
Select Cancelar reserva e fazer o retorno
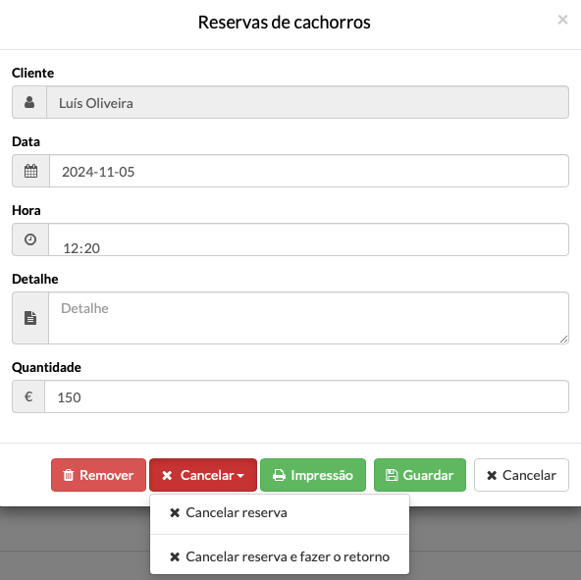tap(280, 556)
